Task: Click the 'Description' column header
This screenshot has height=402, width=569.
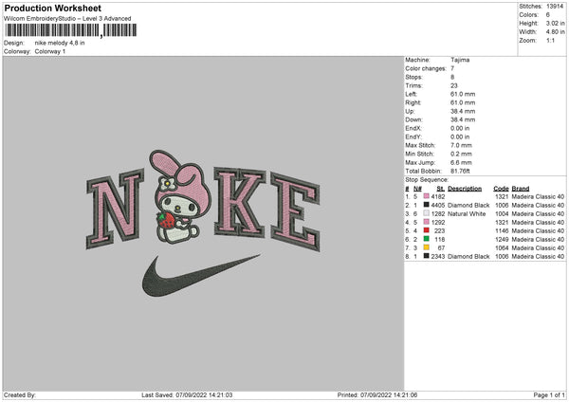Action: [465, 189]
